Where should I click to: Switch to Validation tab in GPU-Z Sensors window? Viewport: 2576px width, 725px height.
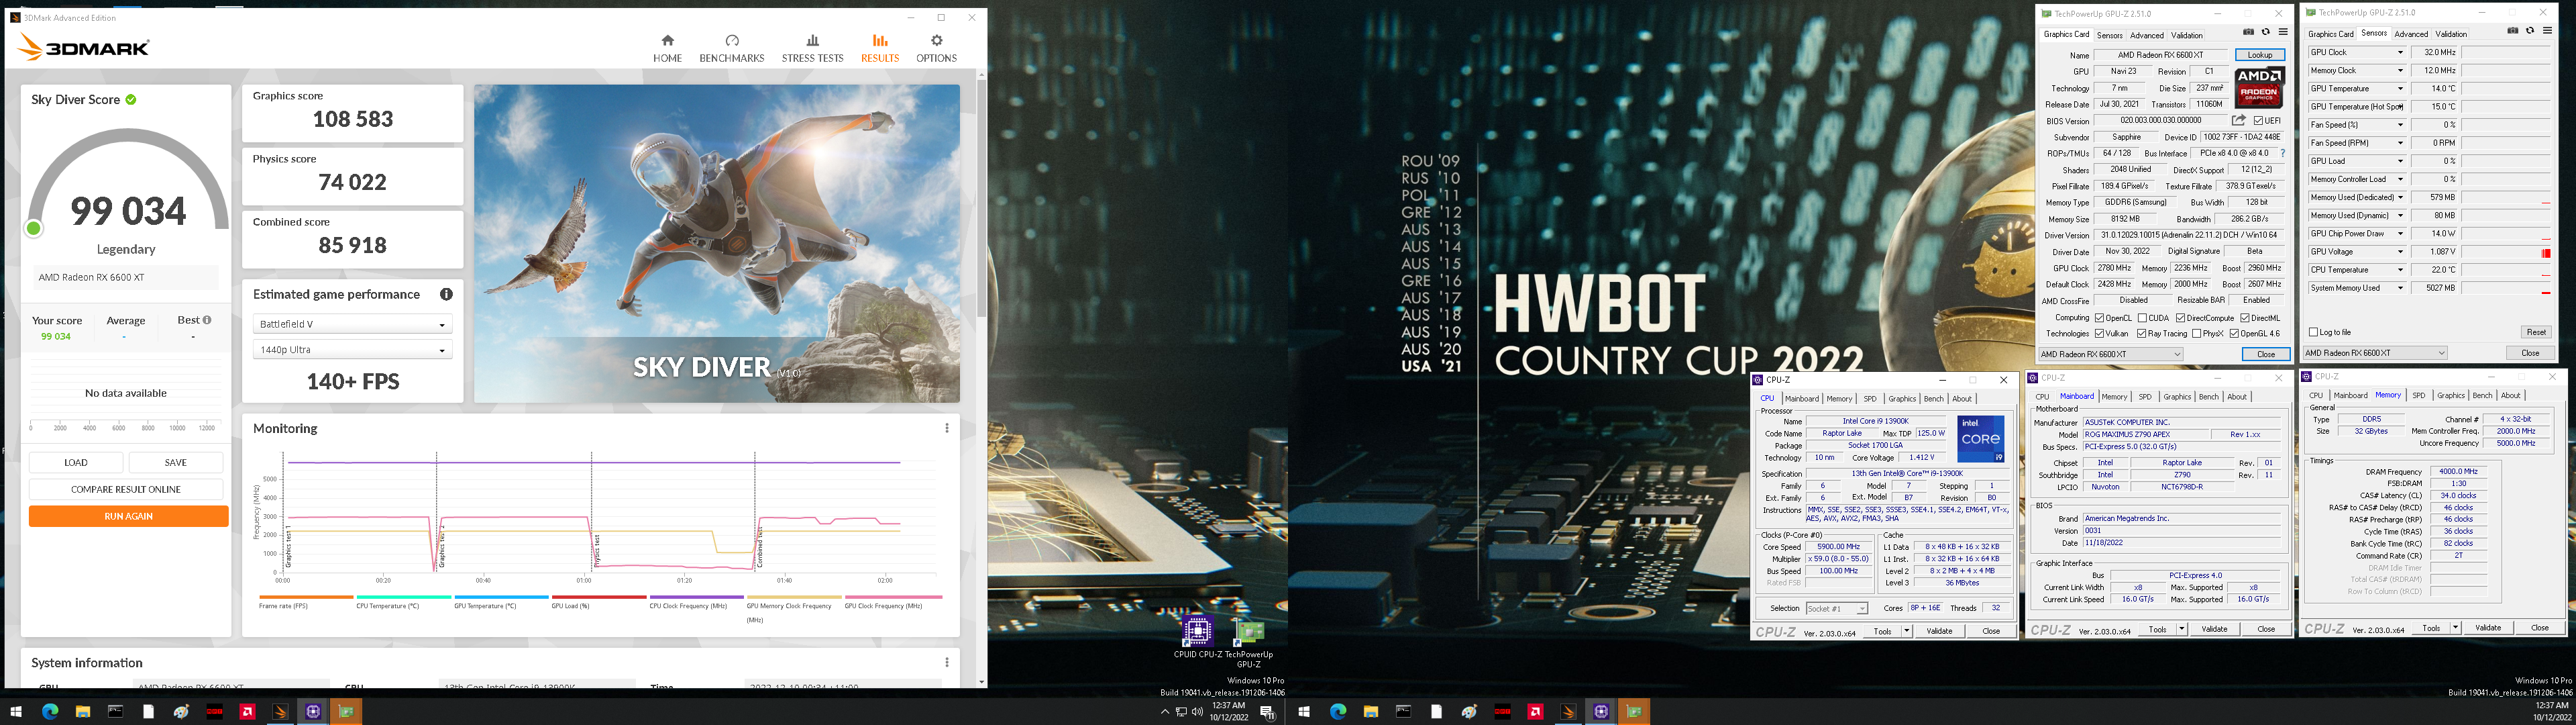(2451, 34)
